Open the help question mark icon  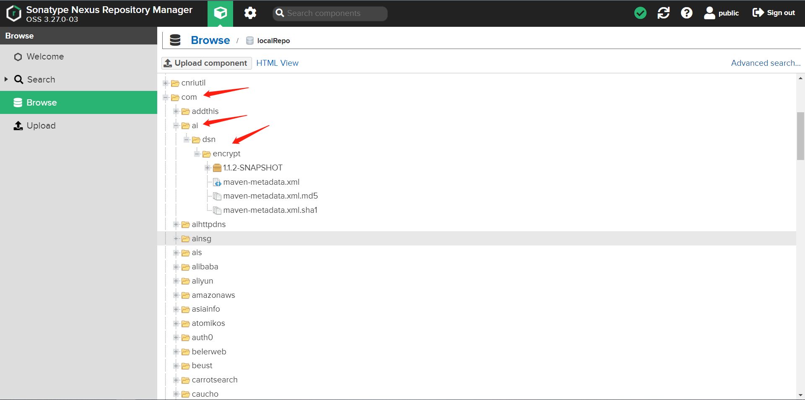click(686, 13)
